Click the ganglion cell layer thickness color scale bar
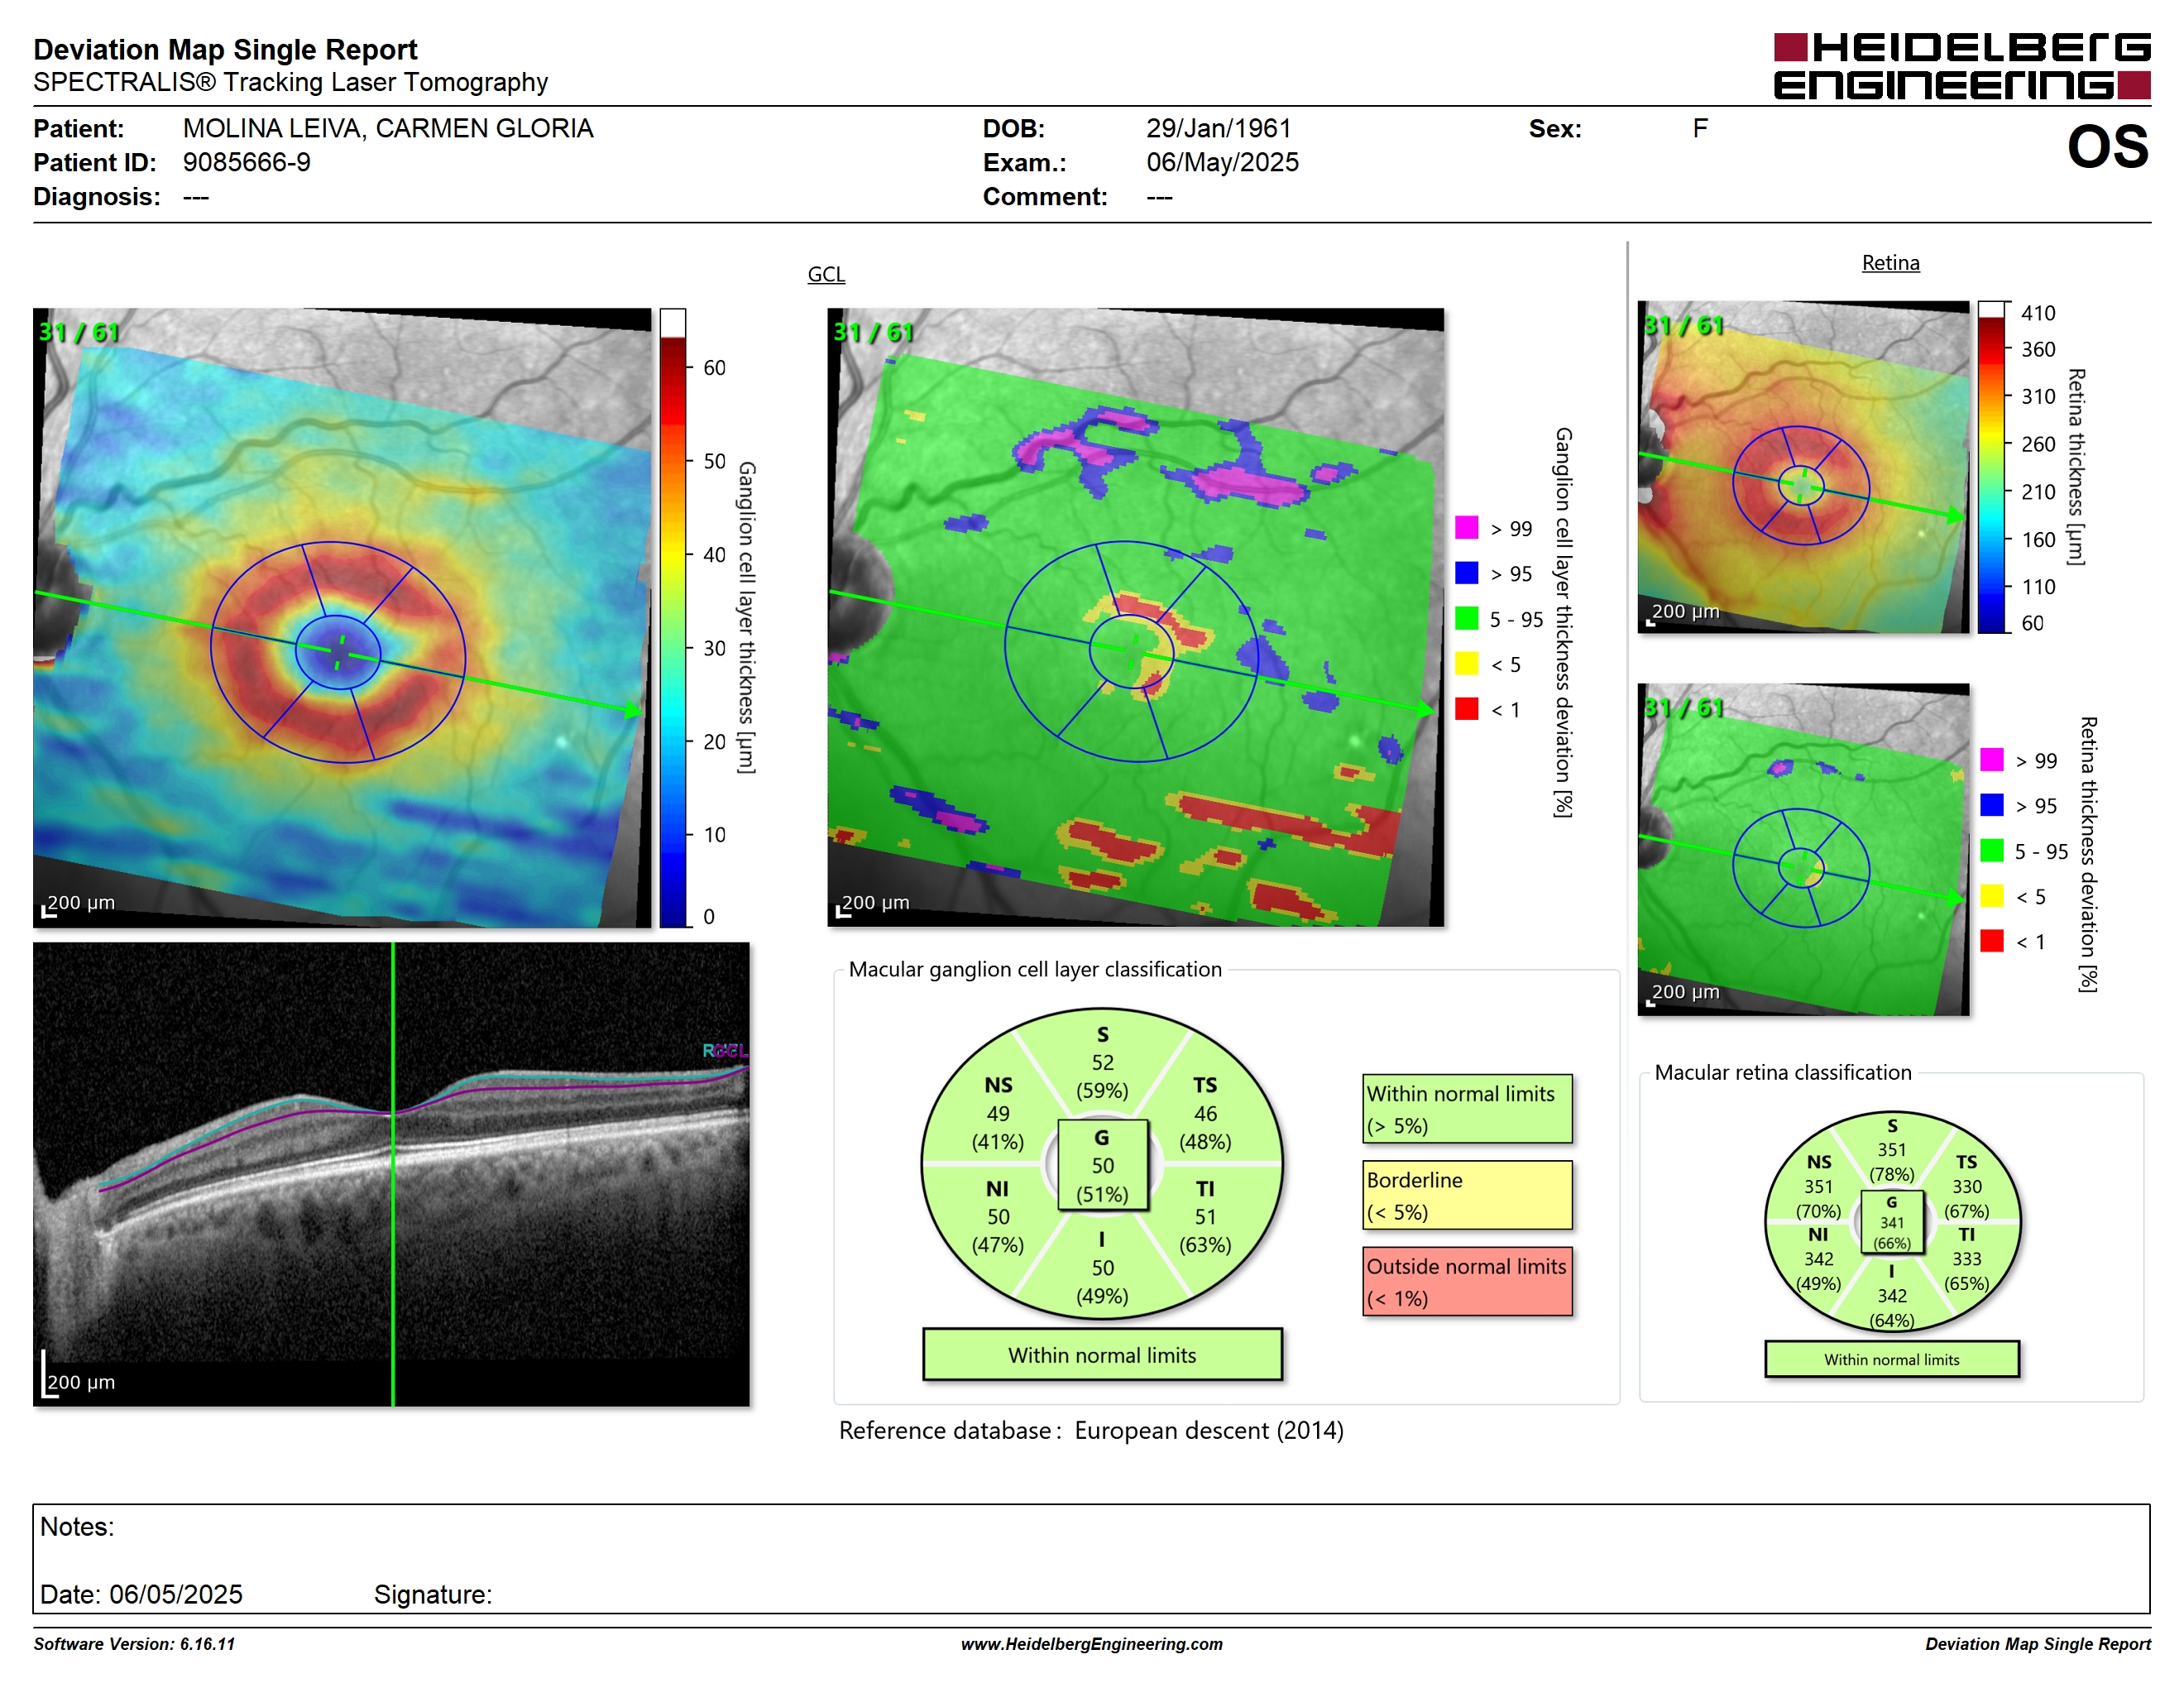The height and width of the screenshot is (1688, 2184). pos(672,618)
